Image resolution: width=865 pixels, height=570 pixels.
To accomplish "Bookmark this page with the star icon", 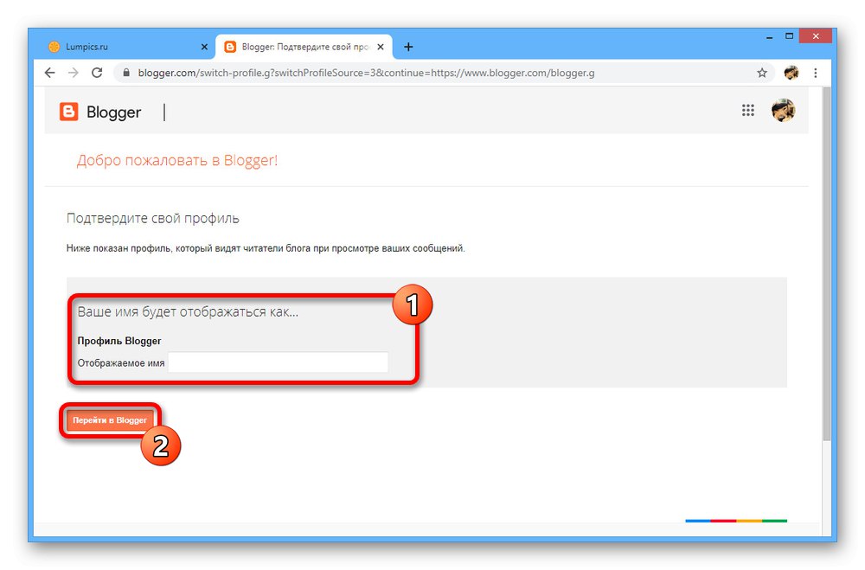I will tap(762, 73).
